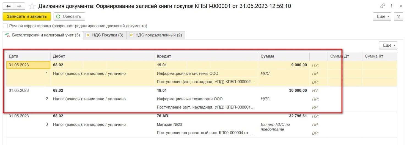Add document to favorites with star
Image resolution: width=407 pixels, height=145 pixels.
pos(32,6)
